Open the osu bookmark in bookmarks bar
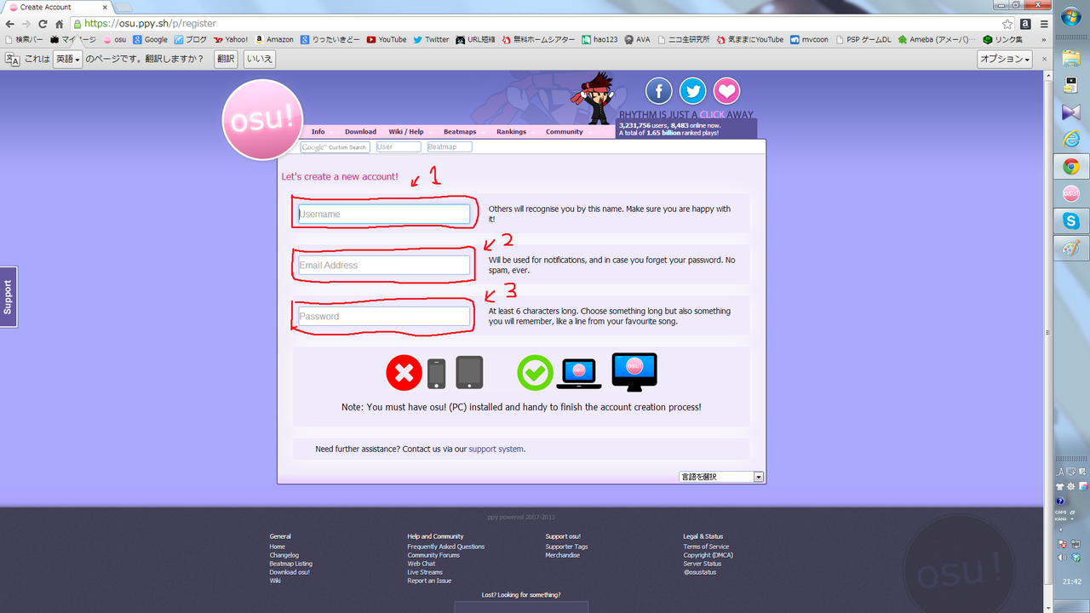The height and width of the screenshot is (613, 1090). [114, 39]
